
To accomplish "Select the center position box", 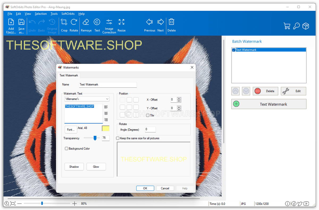I will pos(129,107).
